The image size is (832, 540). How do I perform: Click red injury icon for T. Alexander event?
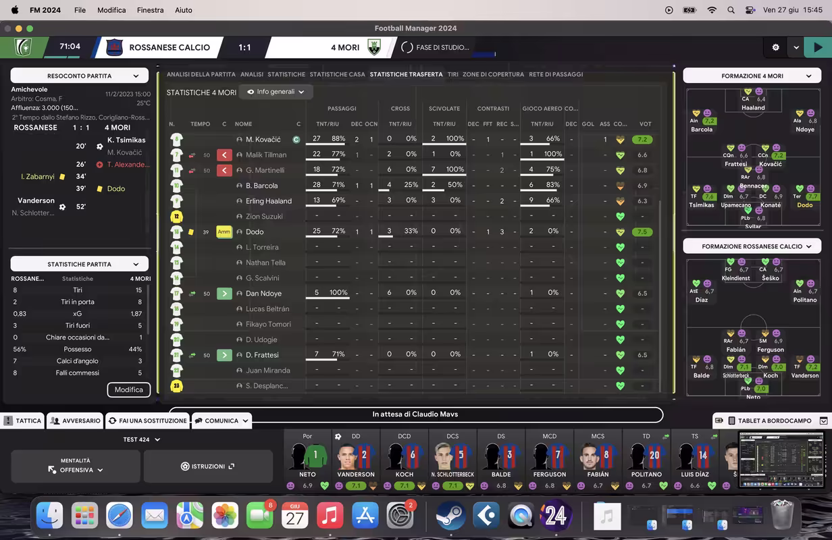(x=100, y=164)
